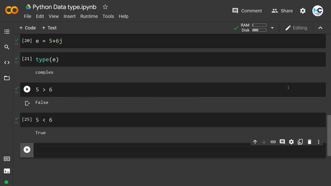The width and height of the screenshot is (331, 186).
Task: Delete the selected cell
Action: click(x=309, y=142)
